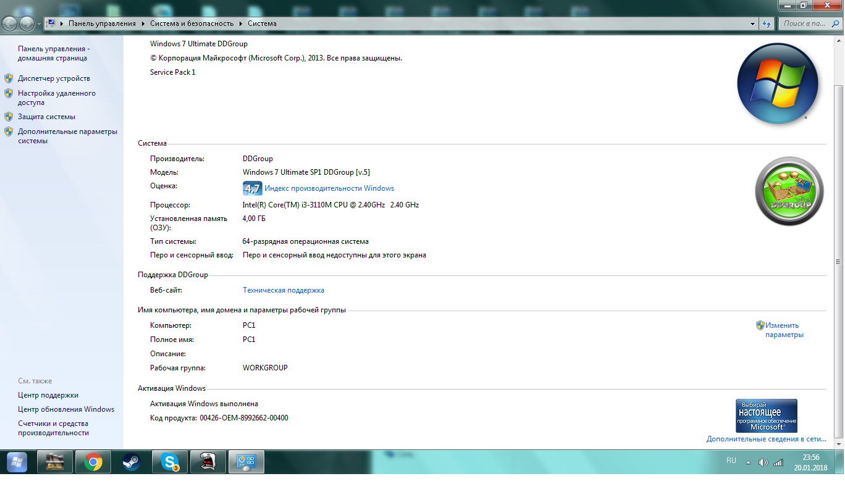Screen dimensions: 845x484
Task: Click "Система" breadcrumb segment
Action: click(262, 23)
